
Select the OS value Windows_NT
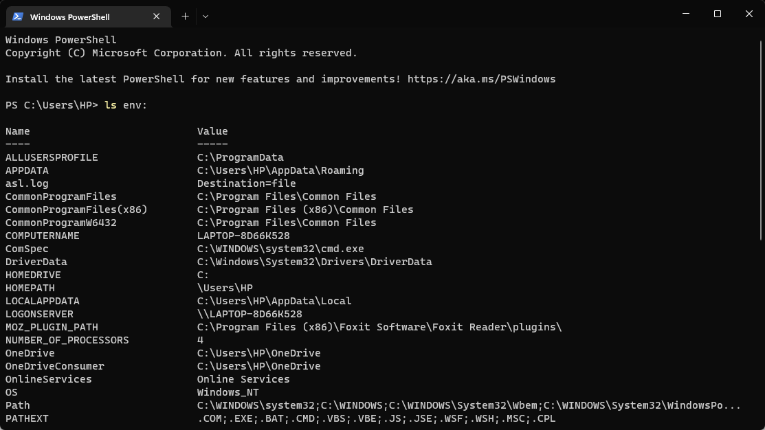[x=228, y=392]
